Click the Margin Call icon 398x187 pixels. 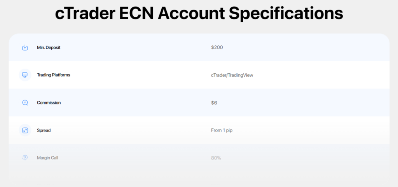click(x=25, y=158)
